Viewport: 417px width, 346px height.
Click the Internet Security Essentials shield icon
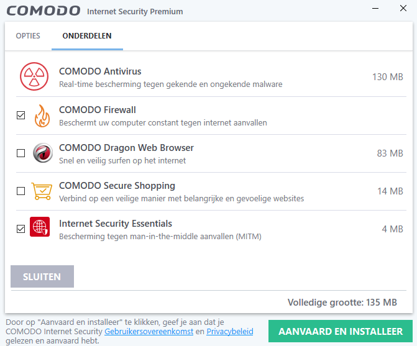coord(40,229)
